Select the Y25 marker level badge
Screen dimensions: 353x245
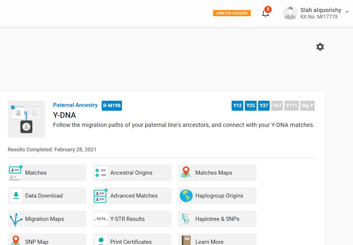click(250, 105)
